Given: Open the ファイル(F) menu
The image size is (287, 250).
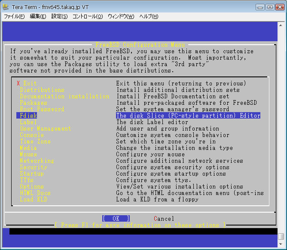Looking at the screenshot, I should [14, 16].
